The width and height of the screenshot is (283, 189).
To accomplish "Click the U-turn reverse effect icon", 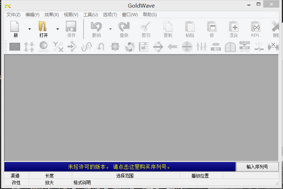I will (101, 47).
